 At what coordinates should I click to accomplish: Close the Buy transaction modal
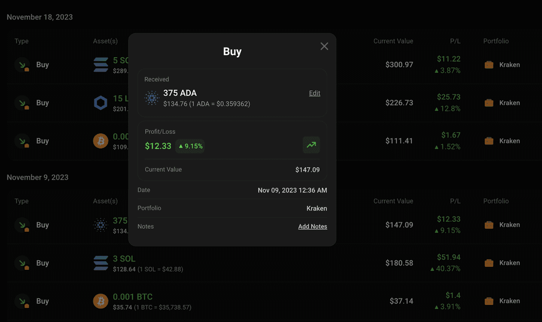(324, 46)
